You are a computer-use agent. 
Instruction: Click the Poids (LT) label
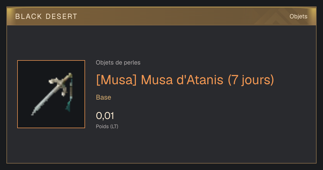(107, 126)
